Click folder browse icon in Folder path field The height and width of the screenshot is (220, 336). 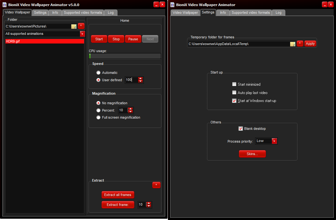pos(74,27)
